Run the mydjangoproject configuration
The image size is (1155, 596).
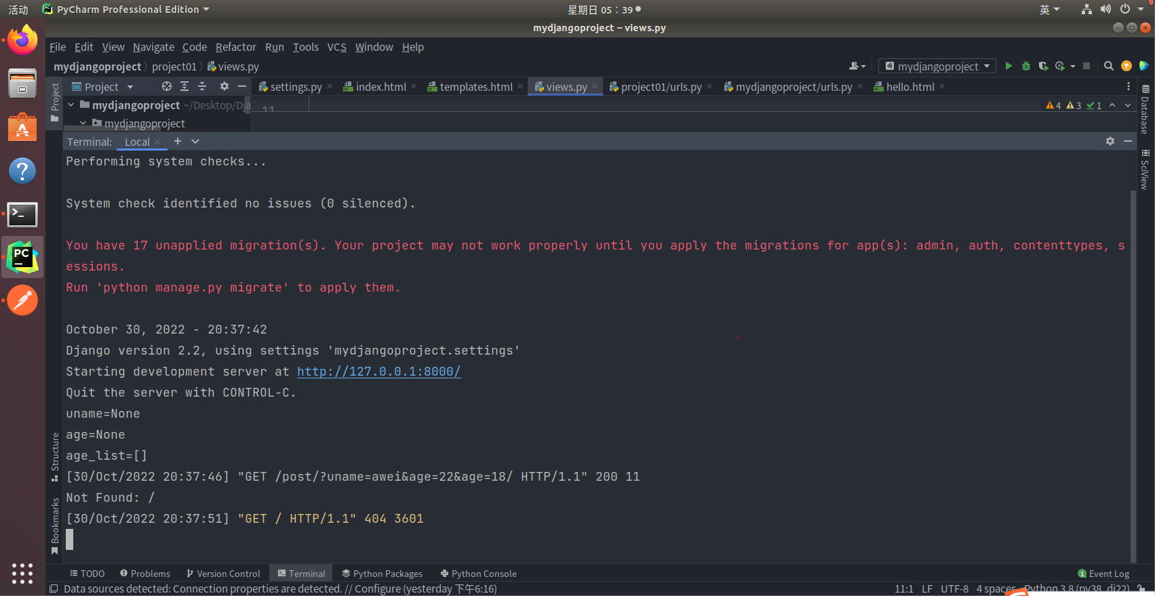point(1009,66)
